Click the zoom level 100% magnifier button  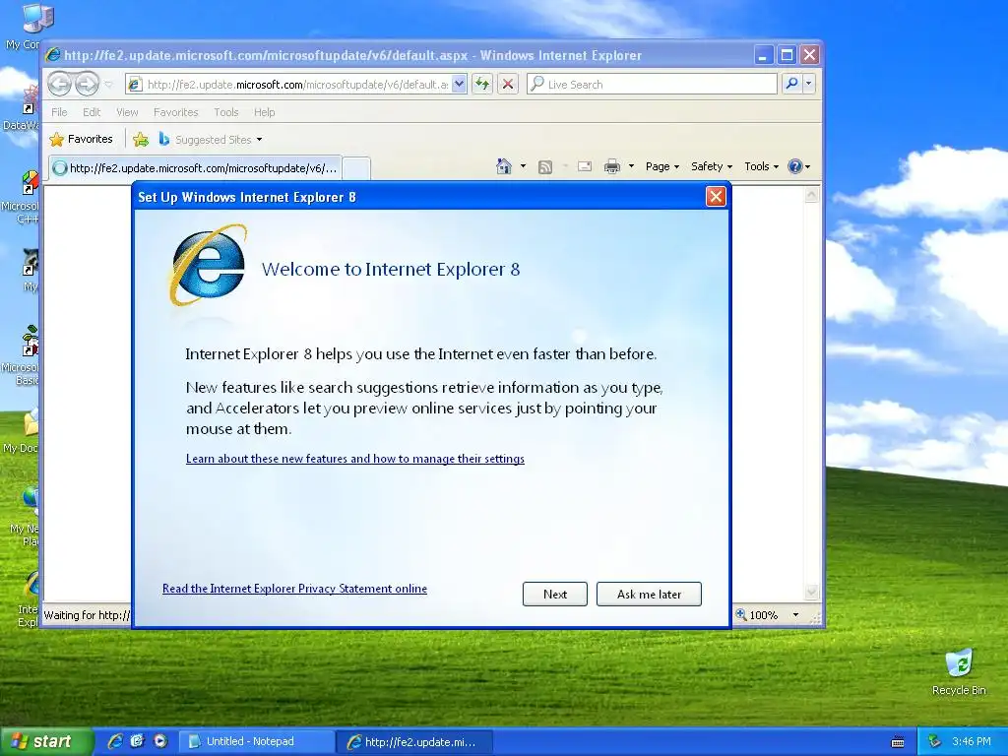tap(757, 615)
